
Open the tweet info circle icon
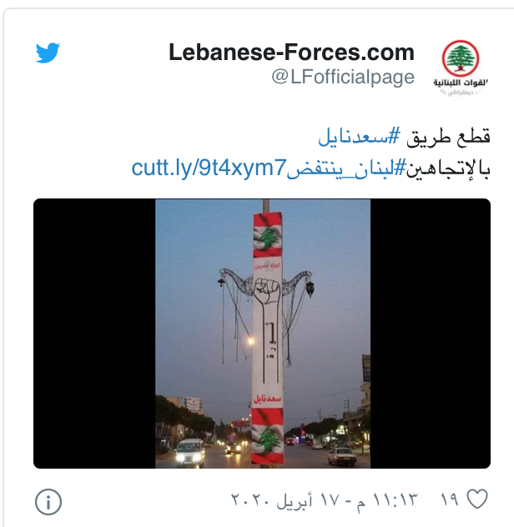[x=48, y=502]
